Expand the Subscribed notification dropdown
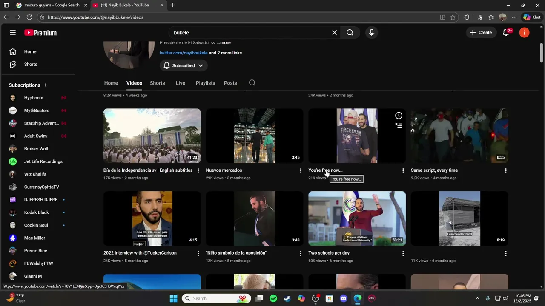 click(184, 65)
